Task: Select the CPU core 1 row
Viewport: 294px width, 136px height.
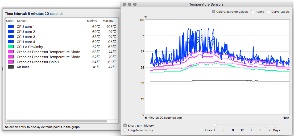Action: 62,27
